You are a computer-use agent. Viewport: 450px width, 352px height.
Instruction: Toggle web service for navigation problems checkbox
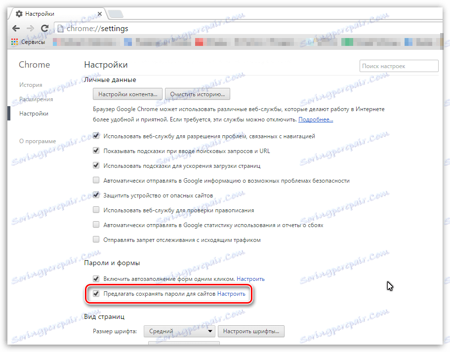pos(96,136)
